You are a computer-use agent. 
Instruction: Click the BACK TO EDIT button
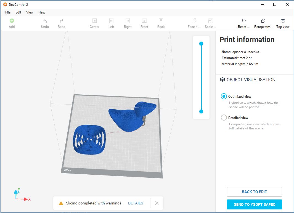[x=254, y=192]
